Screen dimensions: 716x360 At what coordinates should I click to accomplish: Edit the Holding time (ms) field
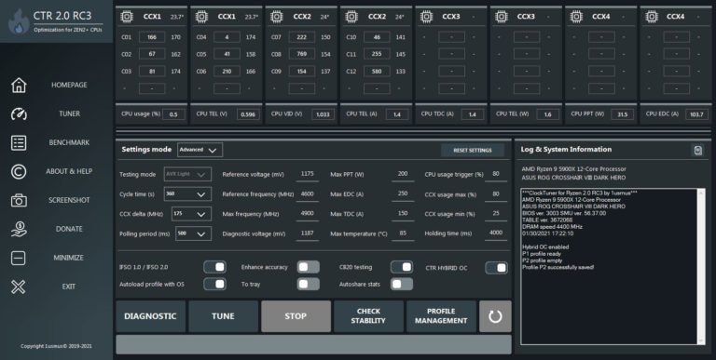click(496, 233)
